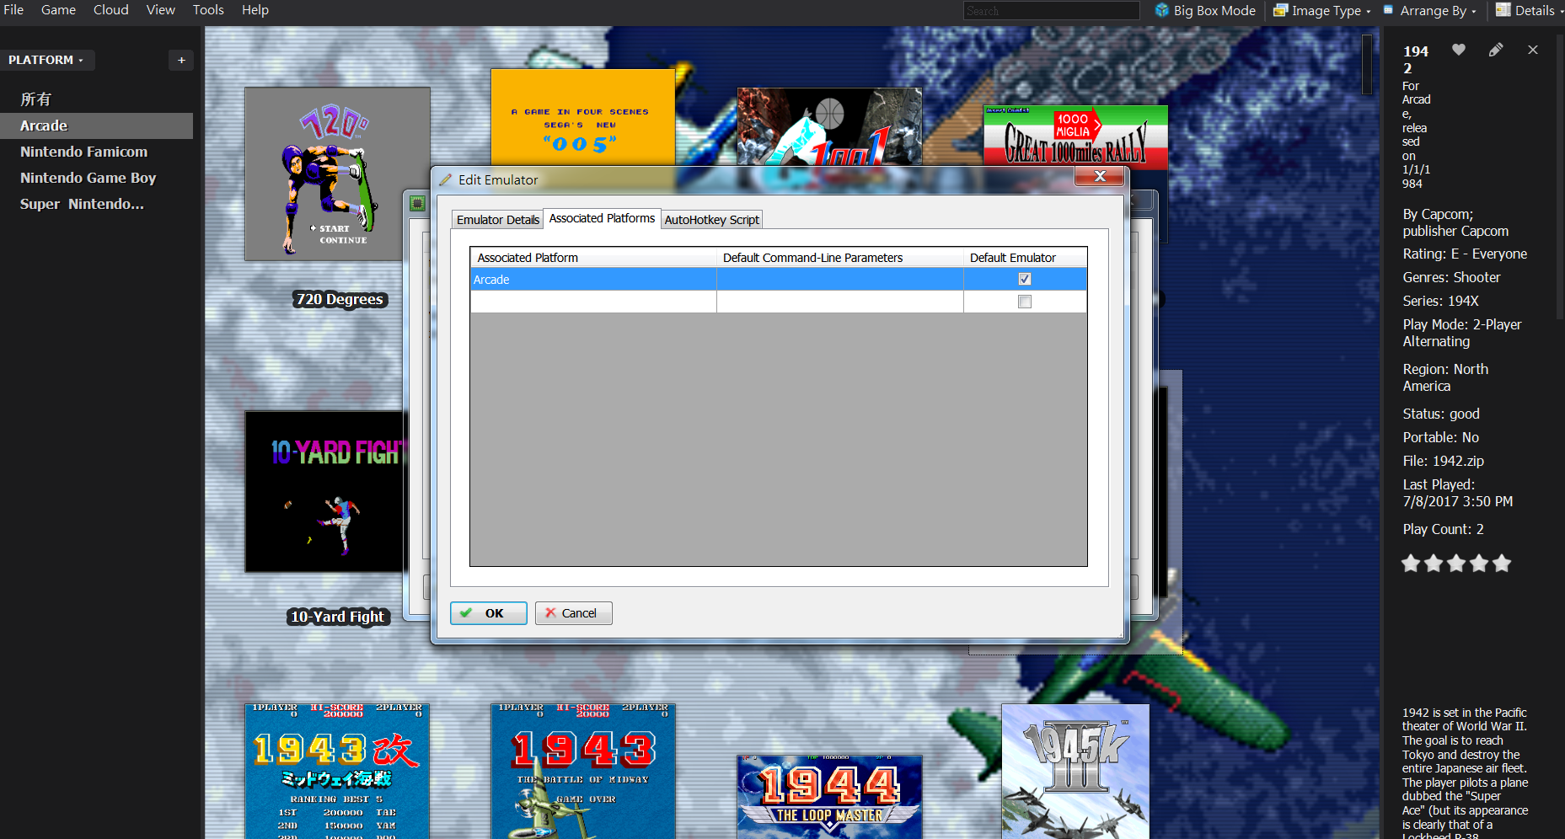Select Super Nintendo platform in sidebar
This screenshot has height=839, width=1565.
pyautogui.click(x=82, y=204)
